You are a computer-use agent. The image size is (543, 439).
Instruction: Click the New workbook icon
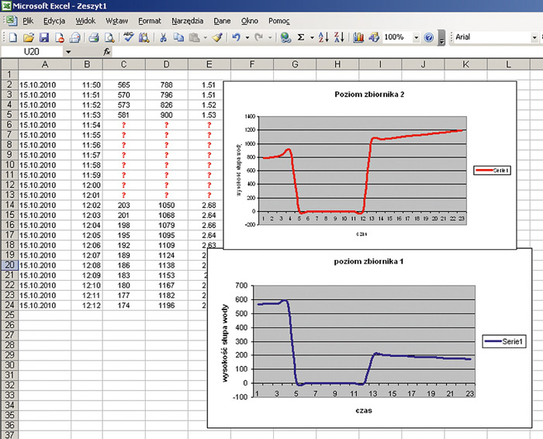pos(13,36)
